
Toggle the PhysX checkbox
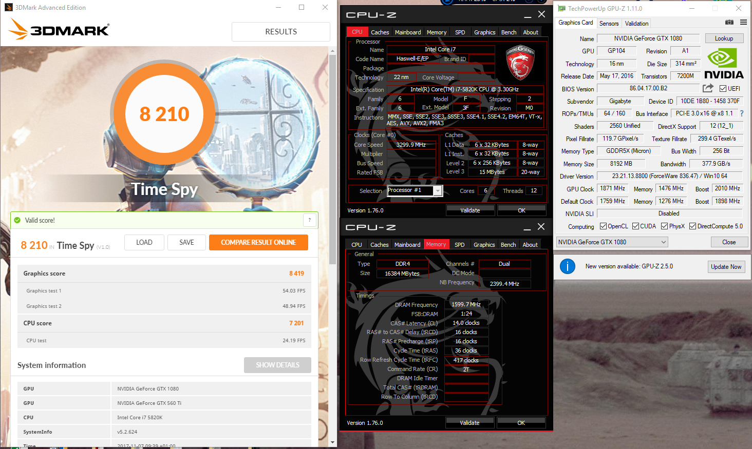click(x=664, y=226)
